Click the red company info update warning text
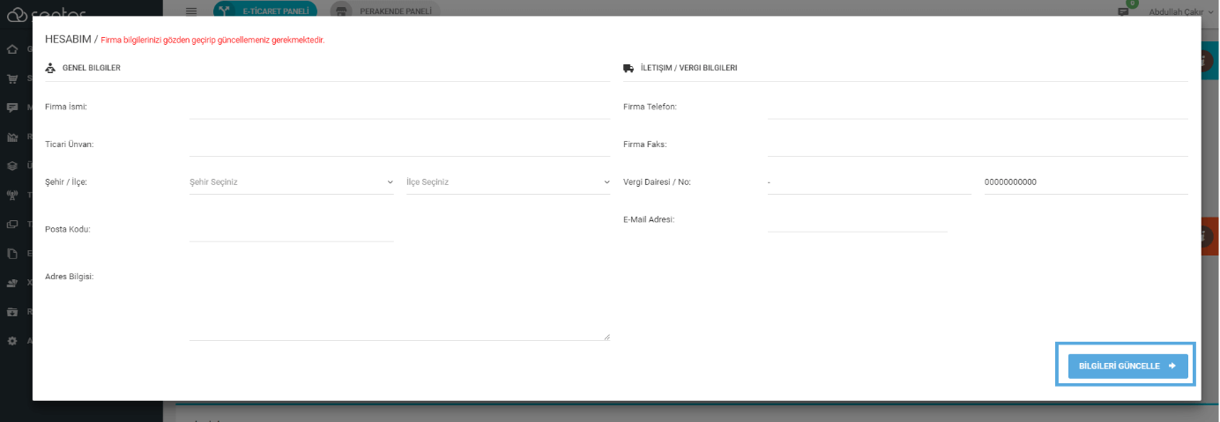The height and width of the screenshot is (422, 1220). (212, 41)
